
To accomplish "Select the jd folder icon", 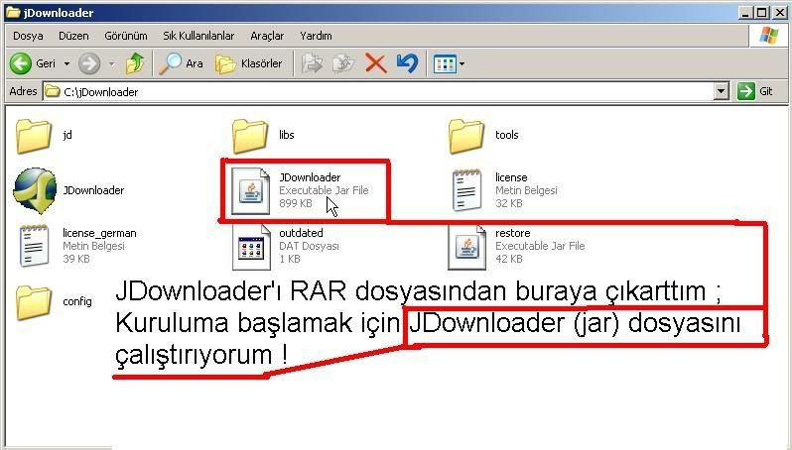I will point(34,136).
